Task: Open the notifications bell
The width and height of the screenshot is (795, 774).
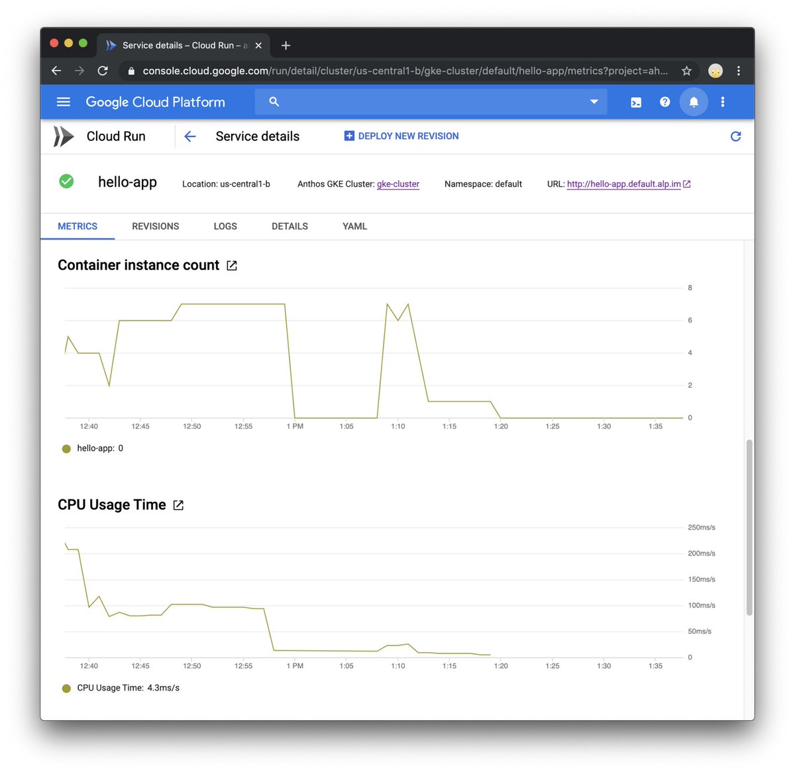Action: (694, 102)
